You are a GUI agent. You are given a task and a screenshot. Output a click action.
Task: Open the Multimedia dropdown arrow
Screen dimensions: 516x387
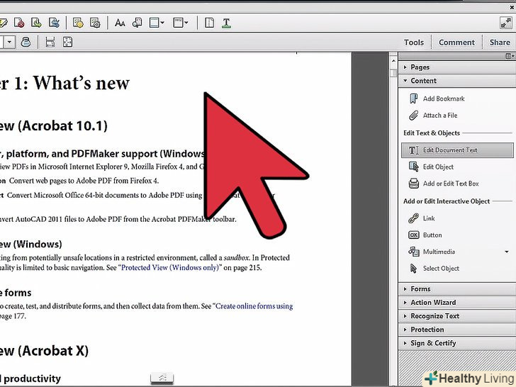(x=507, y=252)
